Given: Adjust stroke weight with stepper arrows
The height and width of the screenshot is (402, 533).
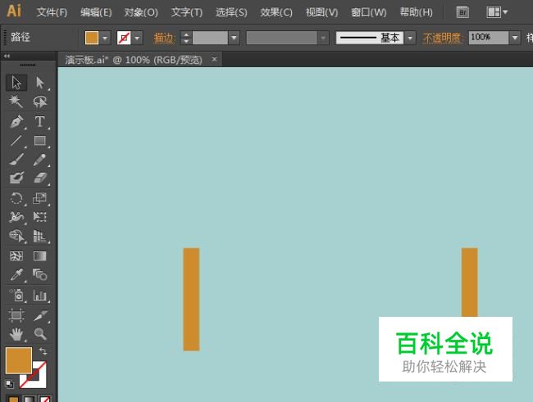Looking at the screenshot, I should [x=186, y=38].
